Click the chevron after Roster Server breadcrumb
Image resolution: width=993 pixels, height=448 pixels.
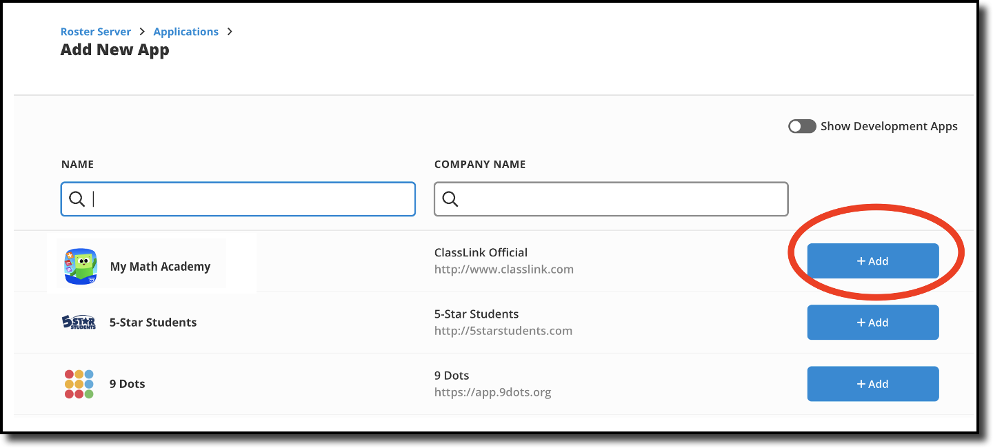pos(142,32)
